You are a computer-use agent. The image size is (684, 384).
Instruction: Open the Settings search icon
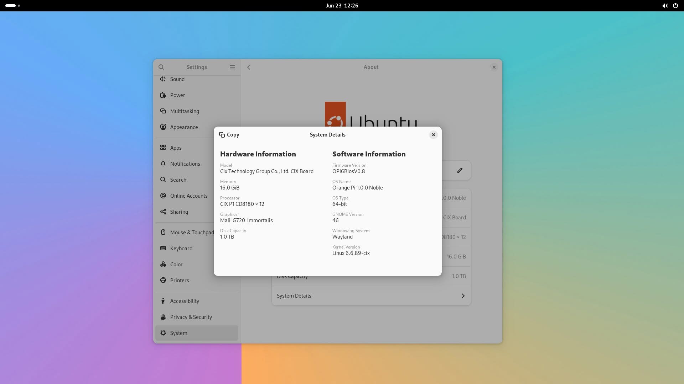tap(161, 67)
